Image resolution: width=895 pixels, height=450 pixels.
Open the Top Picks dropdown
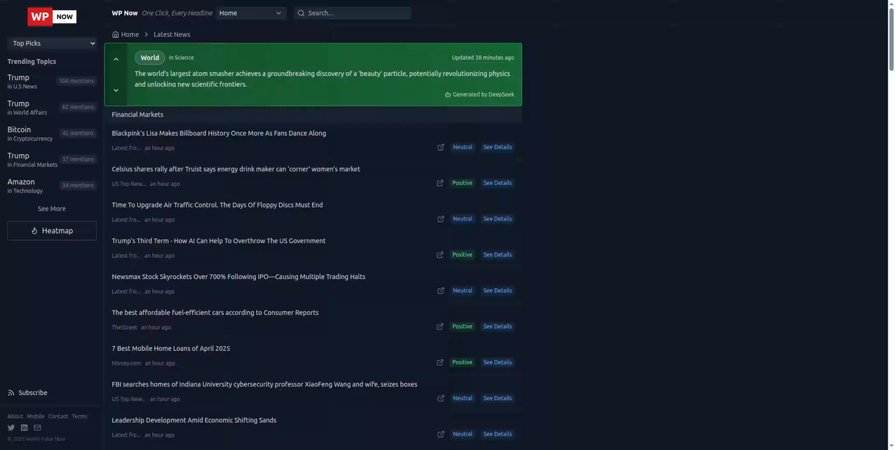pos(52,43)
